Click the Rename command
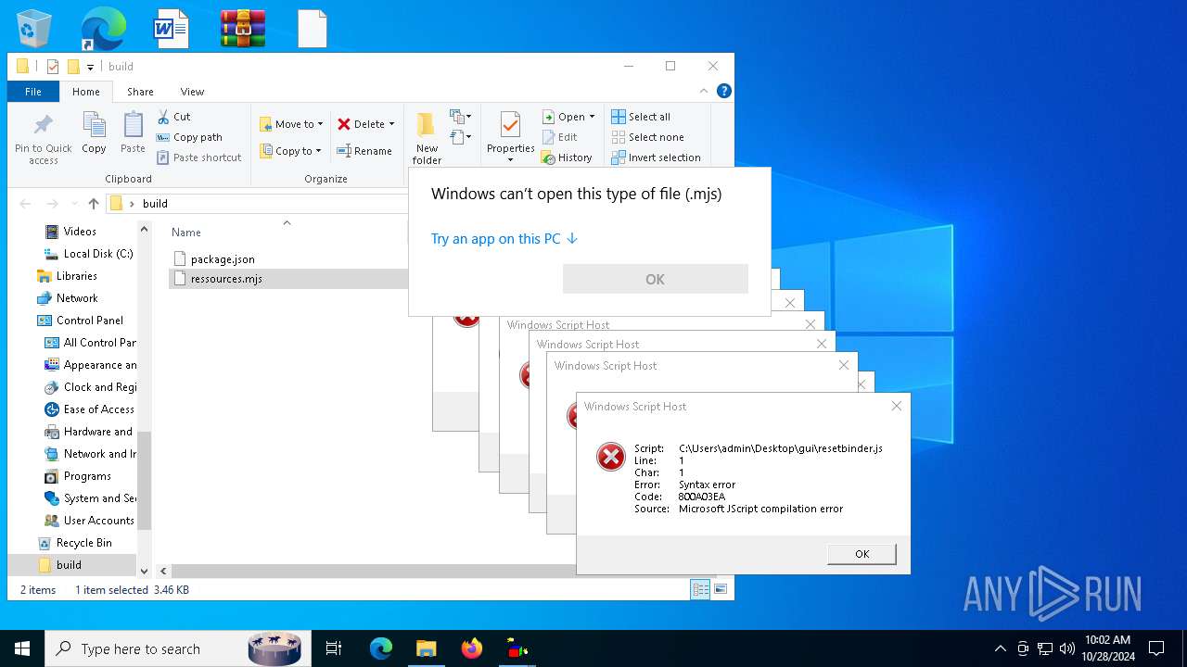The height and width of the screenshot is (667, 1187). [x=364, y=151]
